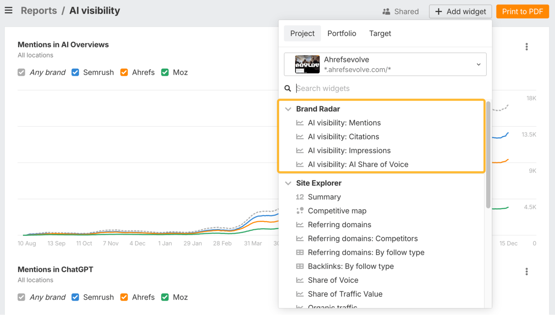
Task: Toggle Ahrefs checkbox in AI Overviews chart
Action: (124, 72)
